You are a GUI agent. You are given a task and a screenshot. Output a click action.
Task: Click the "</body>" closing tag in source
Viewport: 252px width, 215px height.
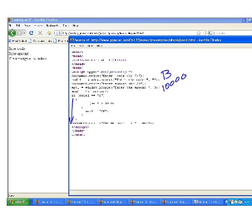(x=78, y=131)
